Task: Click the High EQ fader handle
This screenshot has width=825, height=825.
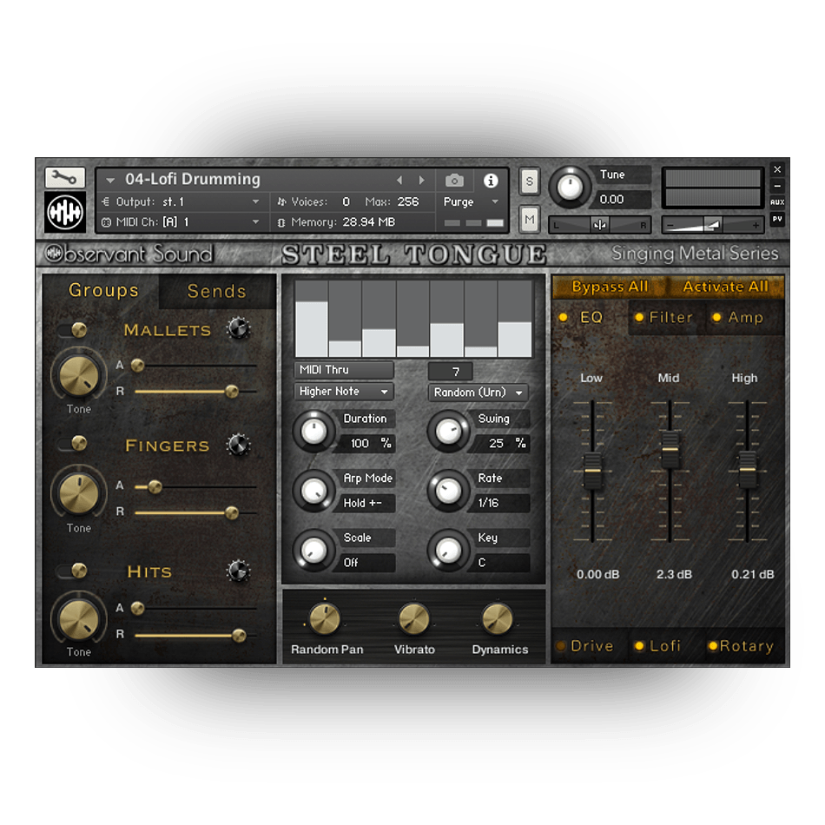Action: 747,469
